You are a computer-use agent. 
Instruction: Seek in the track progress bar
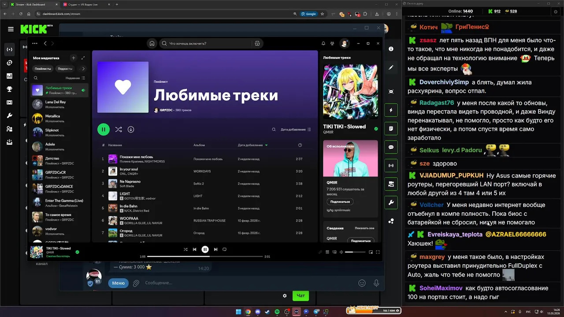pyautogui.click(x=205, y=256)
